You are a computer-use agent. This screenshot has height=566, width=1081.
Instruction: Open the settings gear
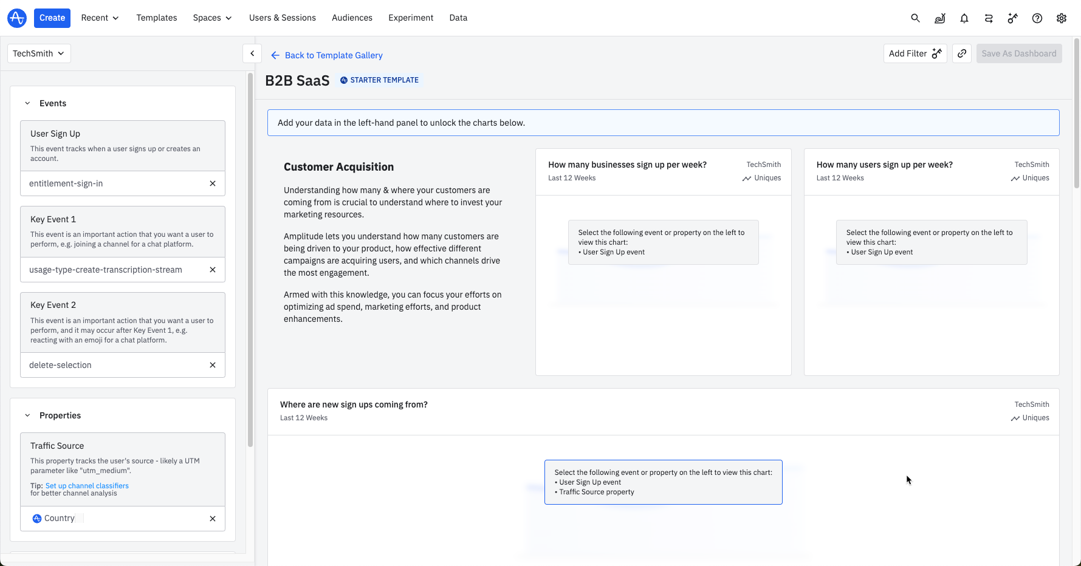coord(1062,18)
